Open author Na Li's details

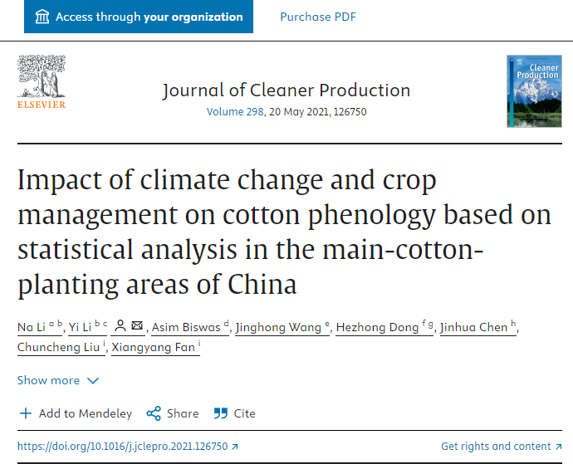[x=32, y=327]
